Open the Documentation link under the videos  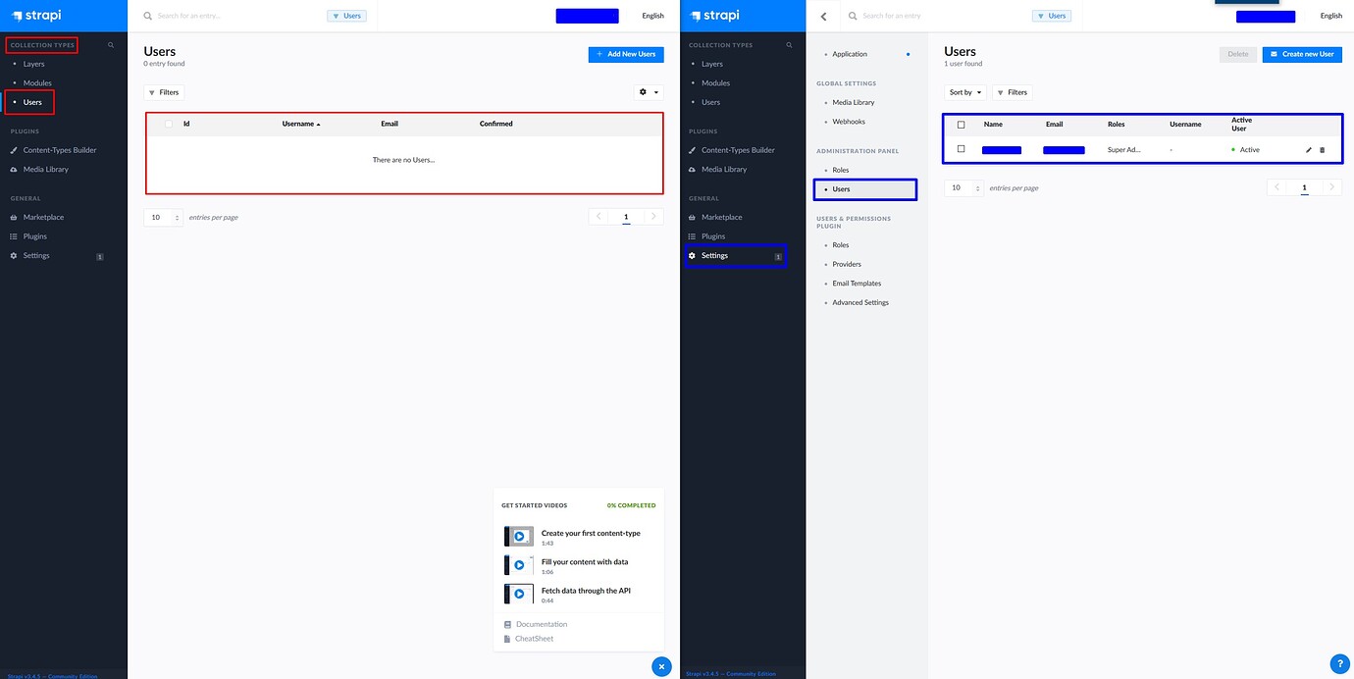click(x=541, y=624)
